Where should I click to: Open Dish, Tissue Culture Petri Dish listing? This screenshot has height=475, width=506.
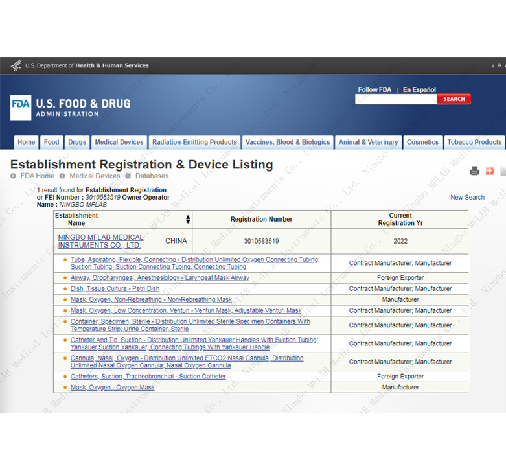click(115, 289)
